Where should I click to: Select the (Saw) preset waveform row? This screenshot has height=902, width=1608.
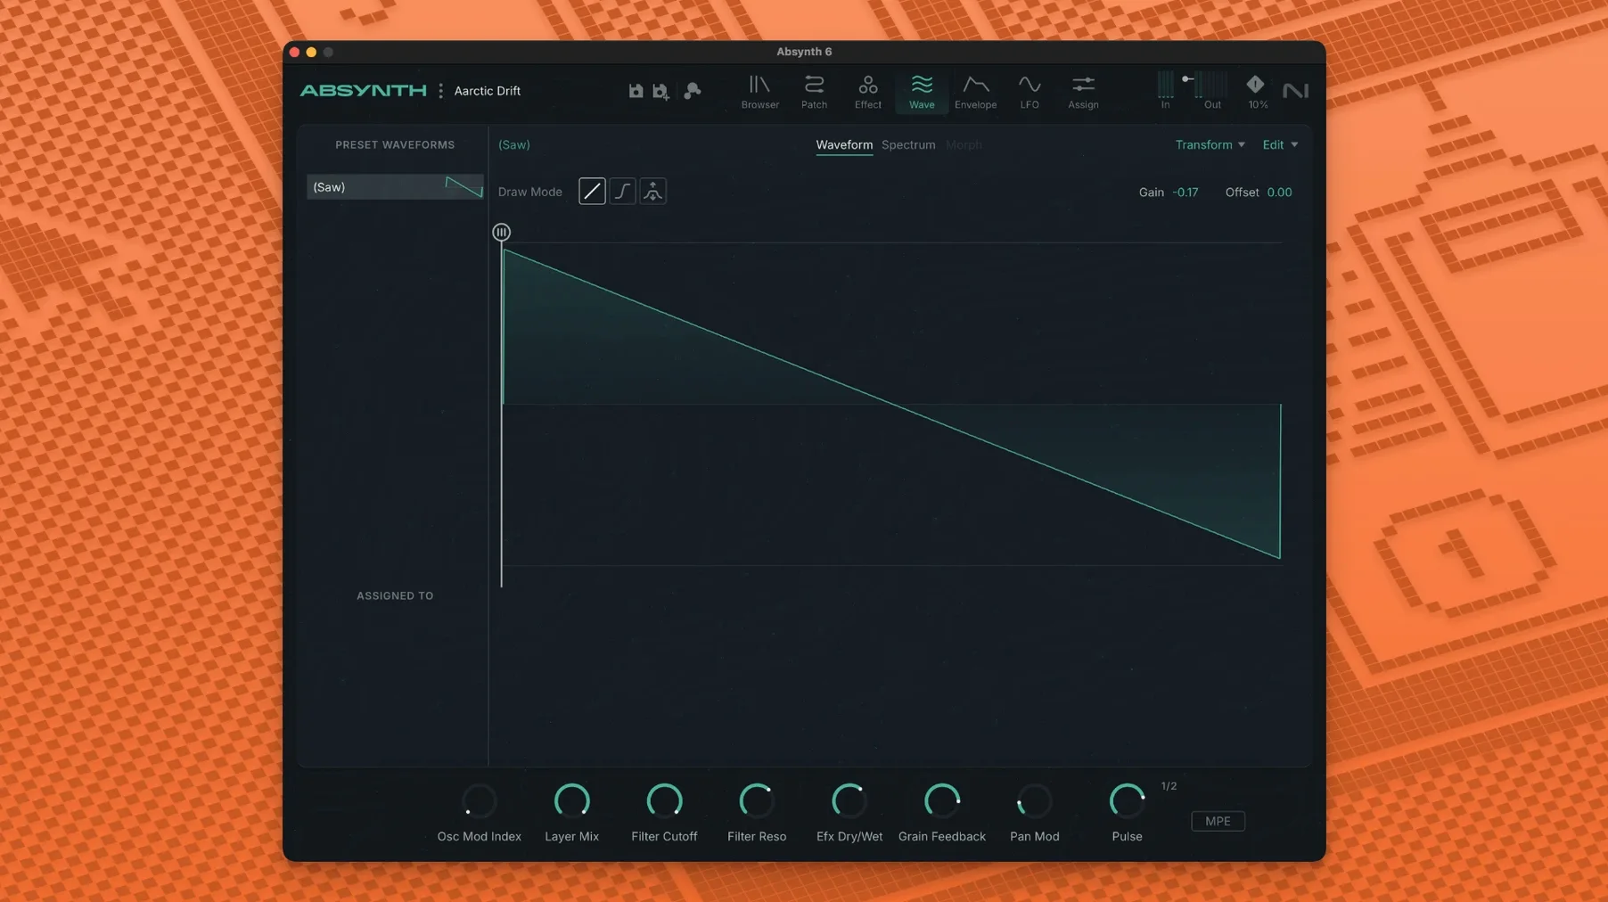[395, 187]
